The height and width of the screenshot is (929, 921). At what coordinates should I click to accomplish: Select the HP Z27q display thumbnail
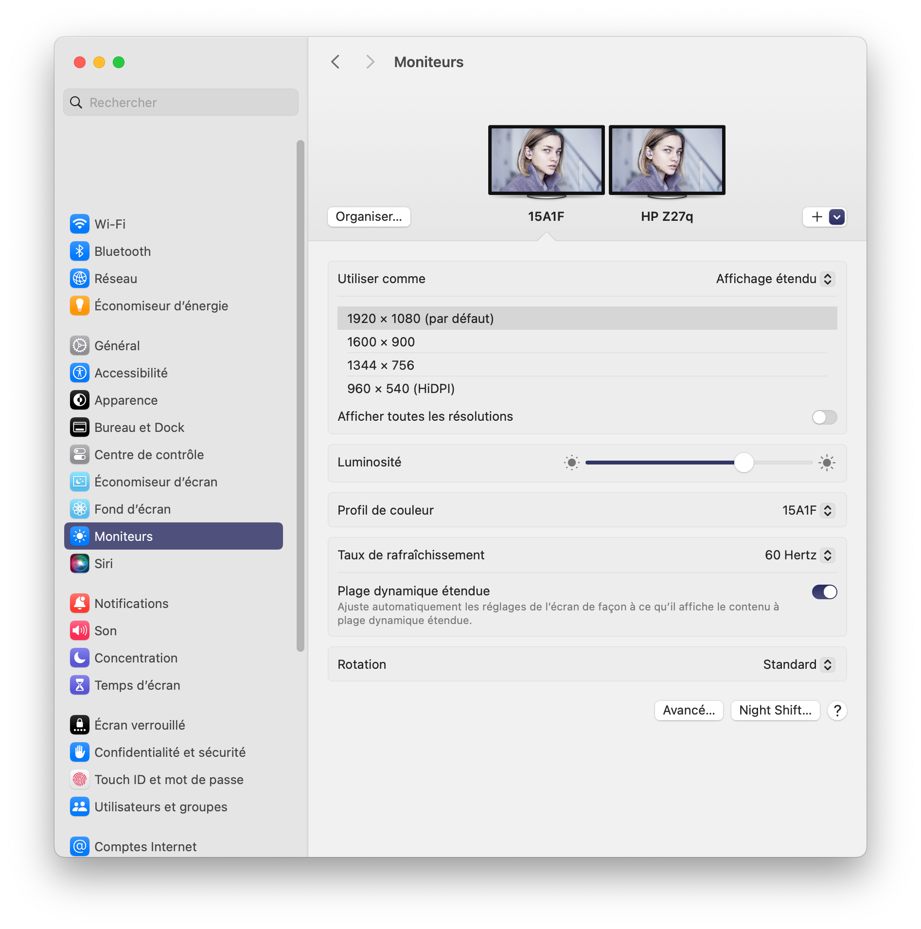[667, 162]
